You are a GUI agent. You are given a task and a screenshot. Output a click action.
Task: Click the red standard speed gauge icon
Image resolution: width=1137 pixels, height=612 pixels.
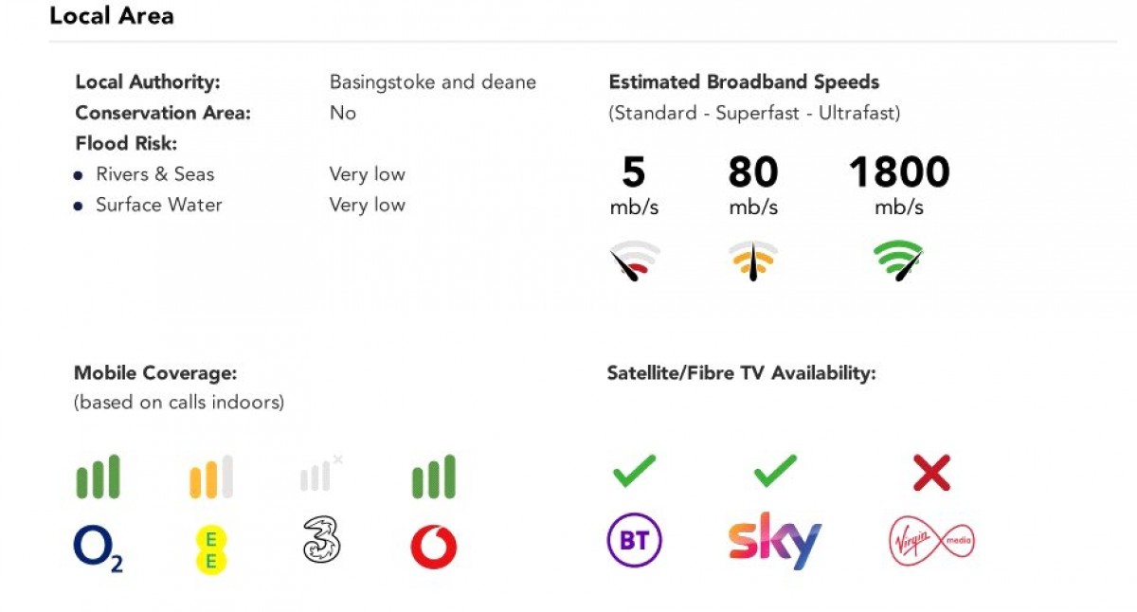634,261
